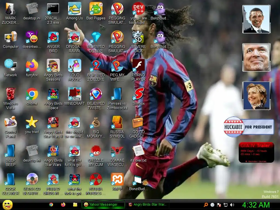Image resolution: width=280 pixels, height=210 pixels.
Task: Launch the Bad Piggies shortcut
Action: click(x=96, y=11)
